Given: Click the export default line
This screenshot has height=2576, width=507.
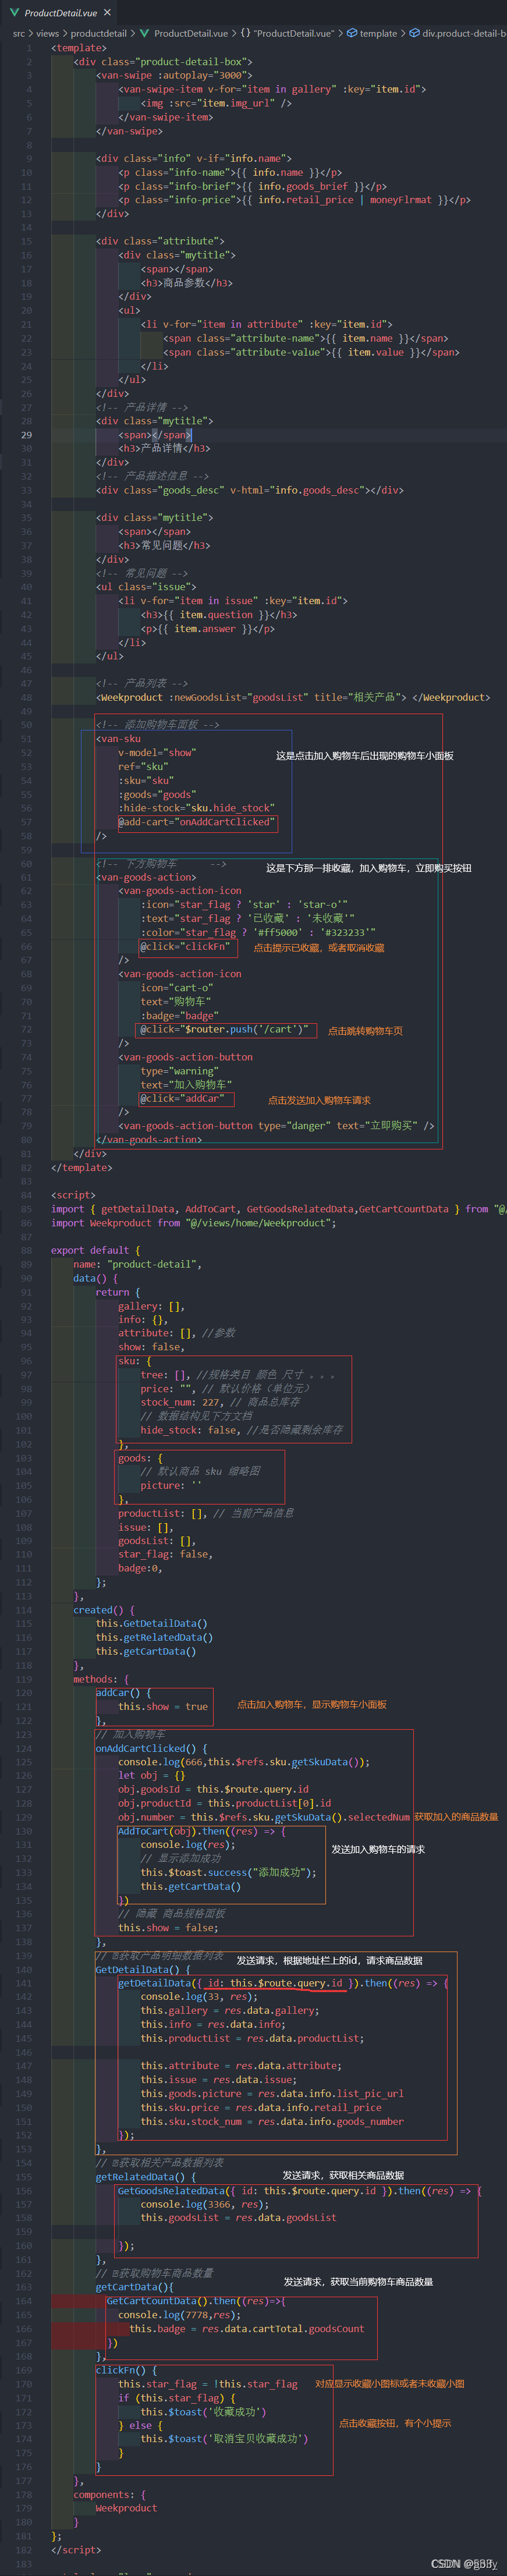Looking at the screenshot, I should [96, 1250].
